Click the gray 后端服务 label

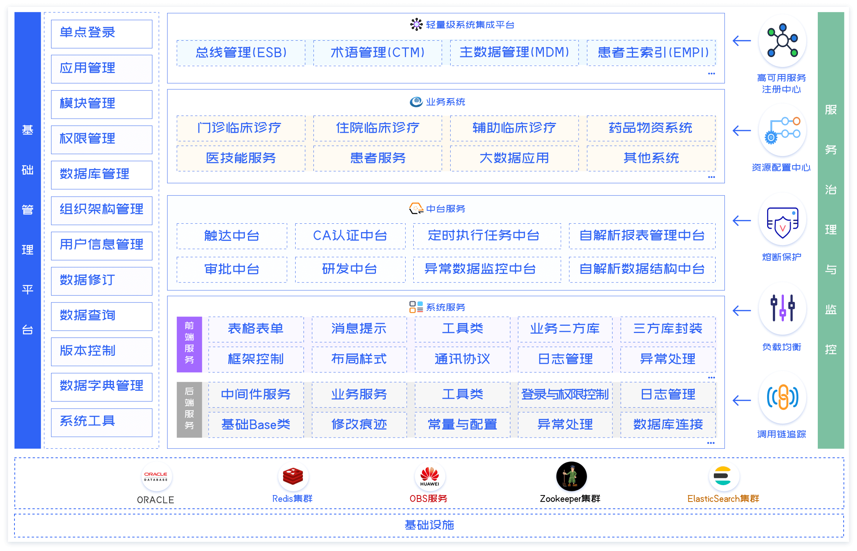coord(189,410)
